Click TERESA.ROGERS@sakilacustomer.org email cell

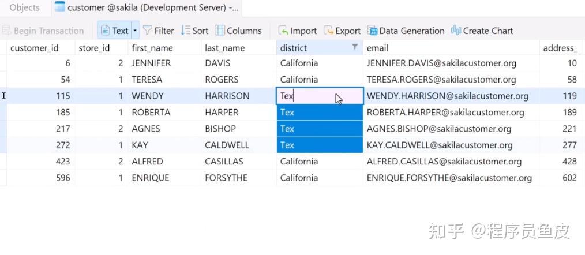[x=451, y=80]
